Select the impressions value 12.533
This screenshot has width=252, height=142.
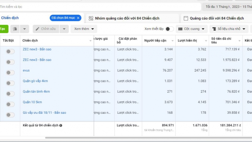[201, 60]
